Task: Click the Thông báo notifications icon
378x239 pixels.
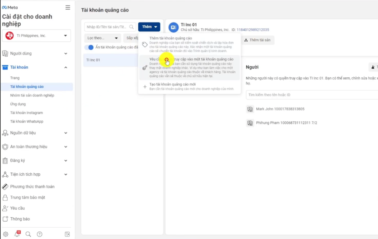Action: 5,219
